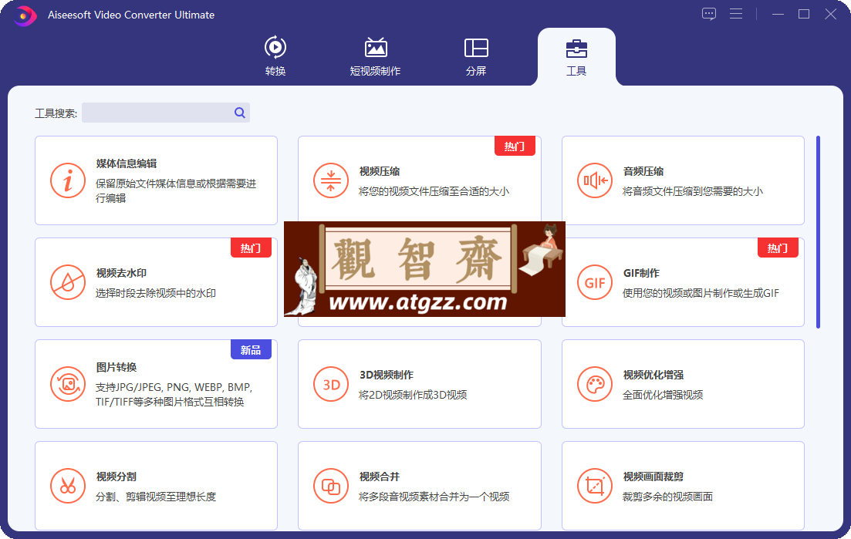Maximize the Aiseesoft window
Screen dimensions: 851x539
[804, 14]
